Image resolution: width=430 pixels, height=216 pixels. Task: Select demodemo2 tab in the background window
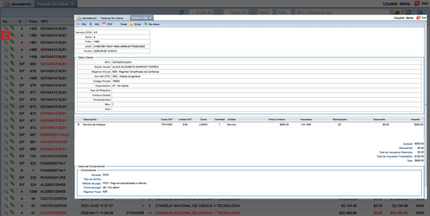(x=18, y=4)
